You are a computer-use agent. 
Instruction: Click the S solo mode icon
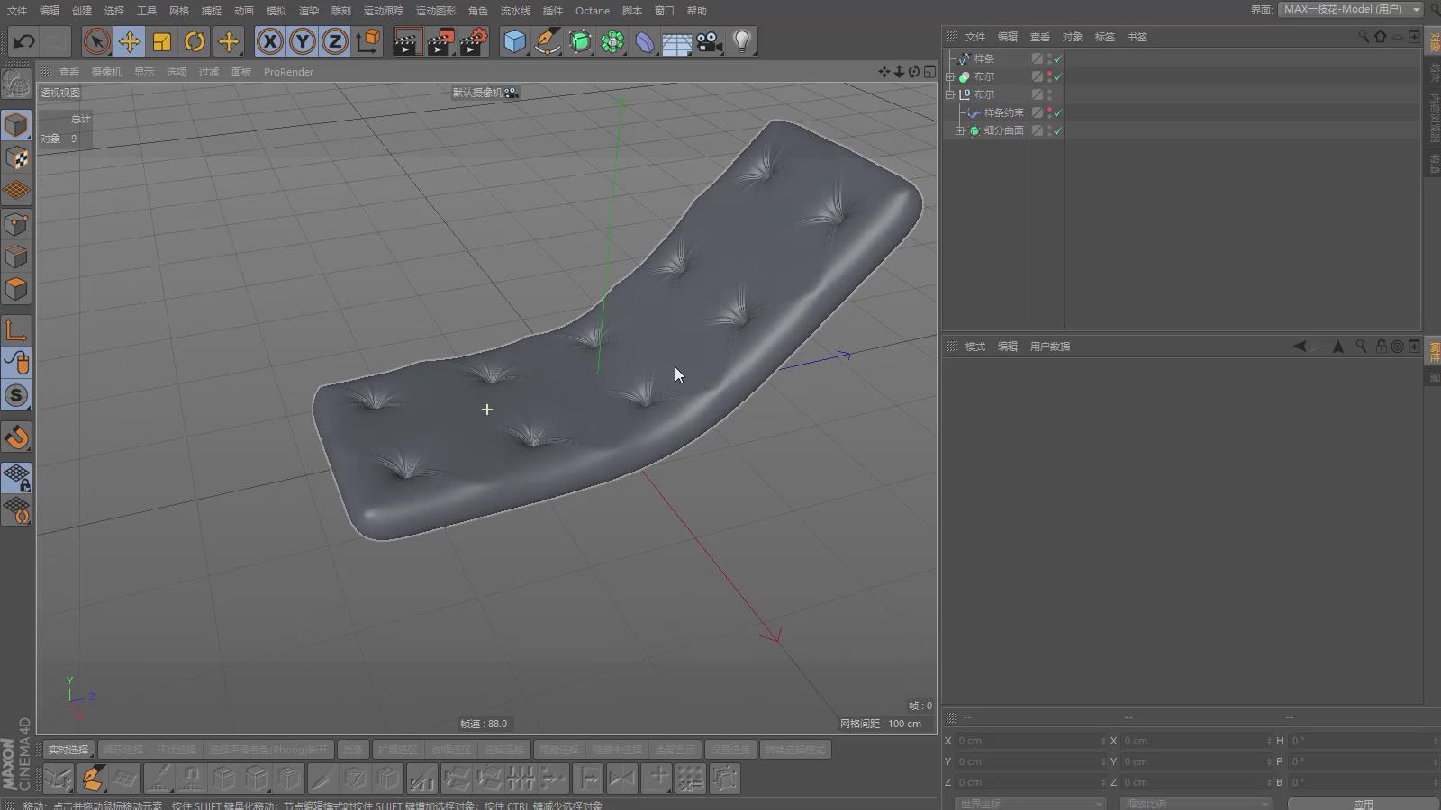coord(16,396)
